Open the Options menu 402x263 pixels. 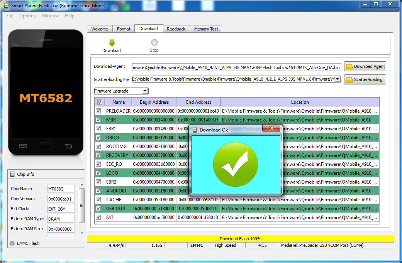tap(27, 15)
